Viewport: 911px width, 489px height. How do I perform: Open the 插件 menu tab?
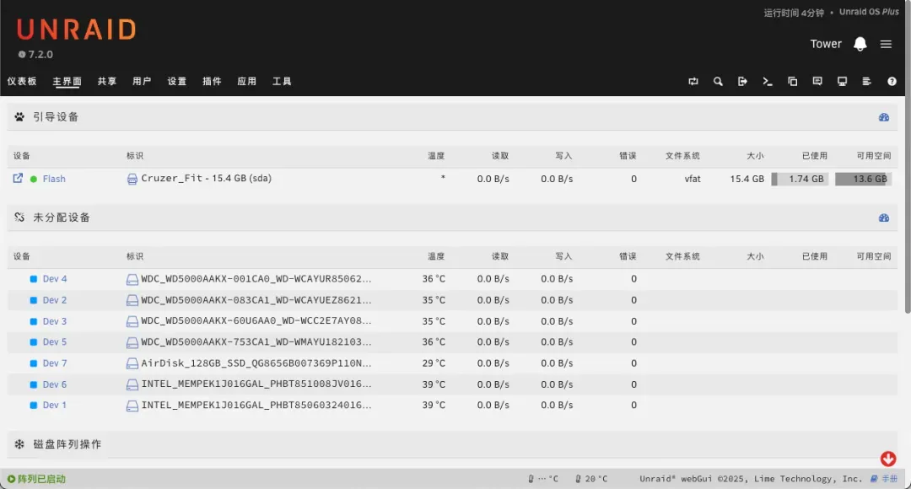[x=212, y=82]
